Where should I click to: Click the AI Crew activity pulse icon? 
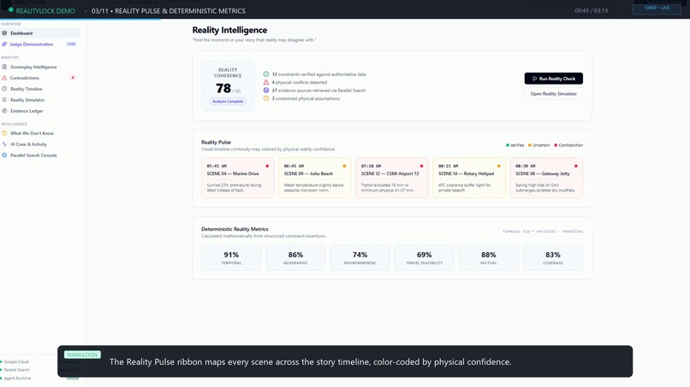[4, 144]
